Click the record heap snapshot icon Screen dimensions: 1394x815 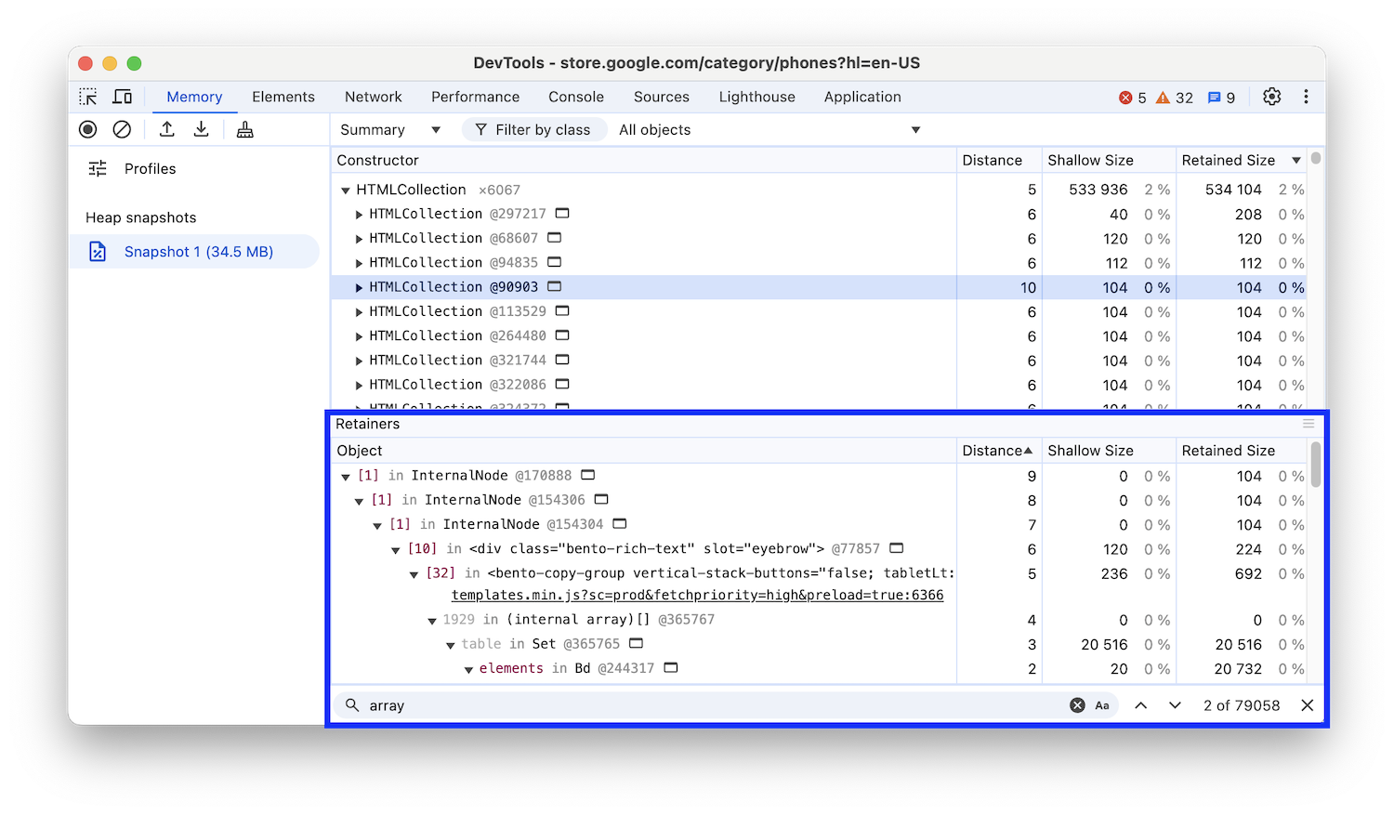pos(88,130)
